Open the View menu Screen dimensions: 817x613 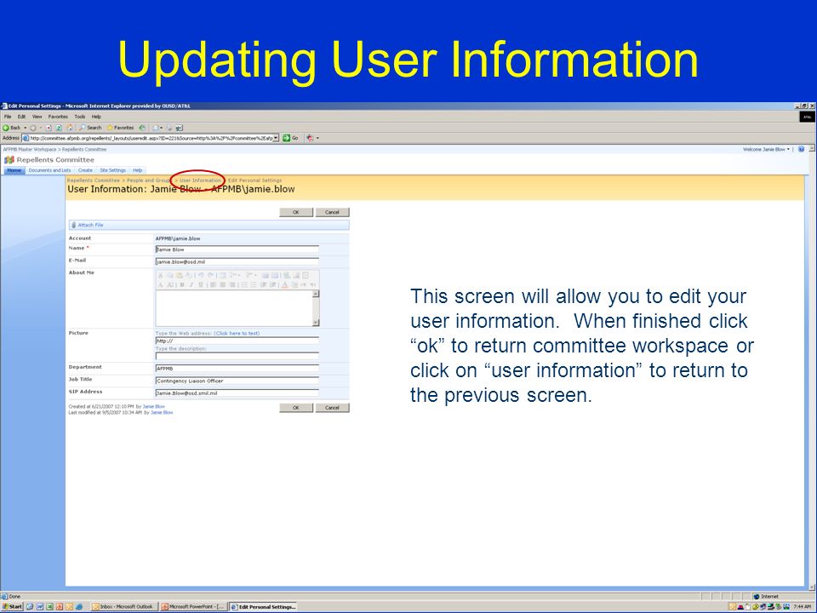[37, 117]
